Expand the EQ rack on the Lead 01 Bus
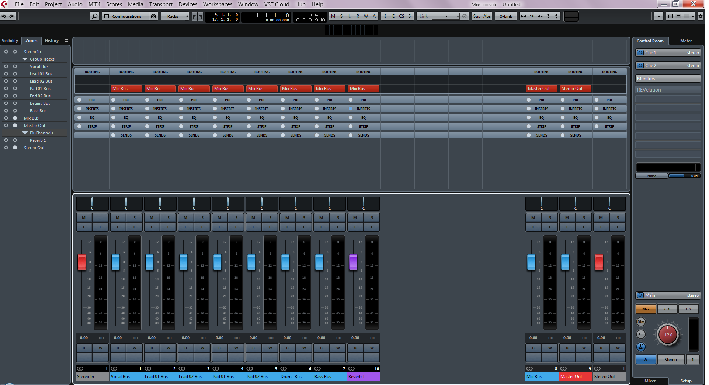The width and height of the screenshot is (709, 385). tap(160, 118)
